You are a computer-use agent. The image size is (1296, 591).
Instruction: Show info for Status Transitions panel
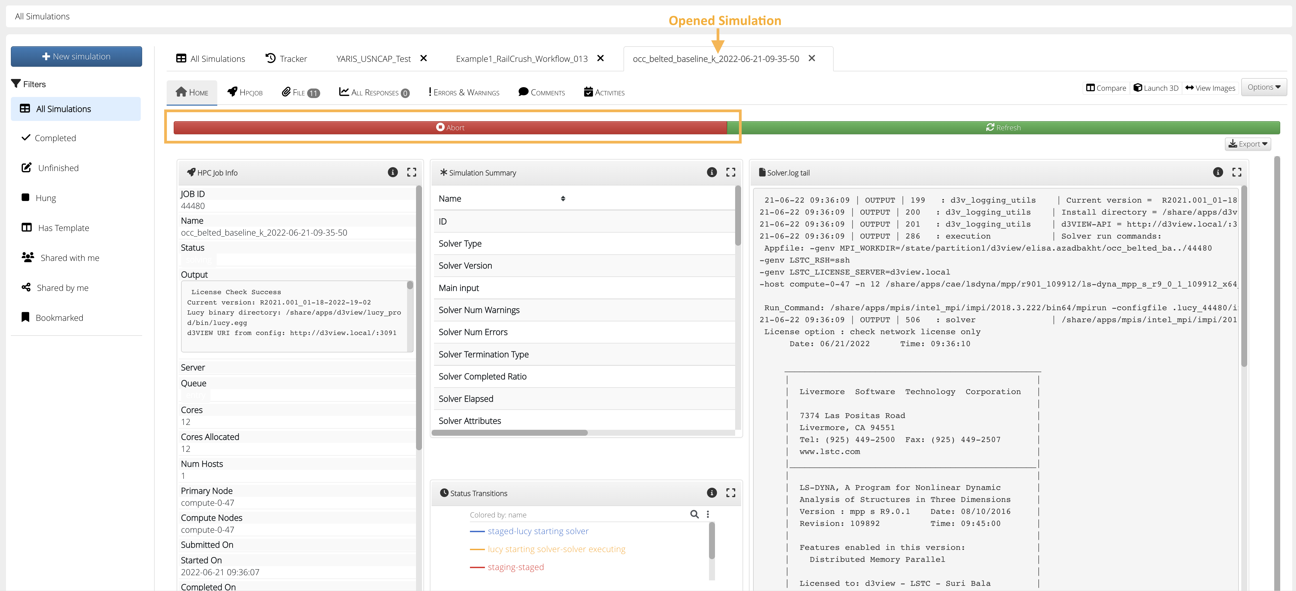(x=712, y=493)
